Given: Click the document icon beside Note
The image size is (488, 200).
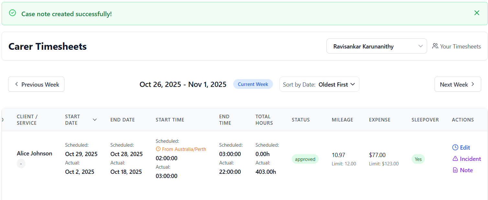Looking at the screenshot, I should coord(455,170).
